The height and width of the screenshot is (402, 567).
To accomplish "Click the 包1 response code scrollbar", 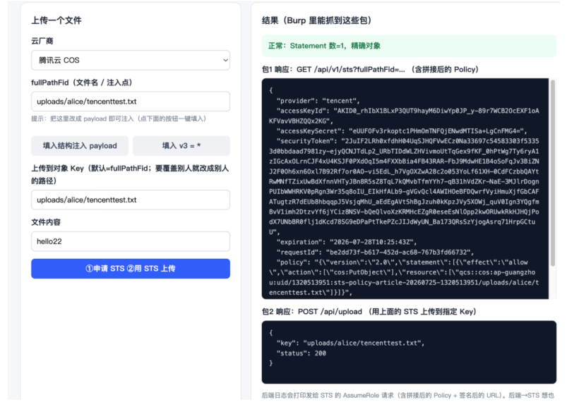I will [x=552, y=173].
